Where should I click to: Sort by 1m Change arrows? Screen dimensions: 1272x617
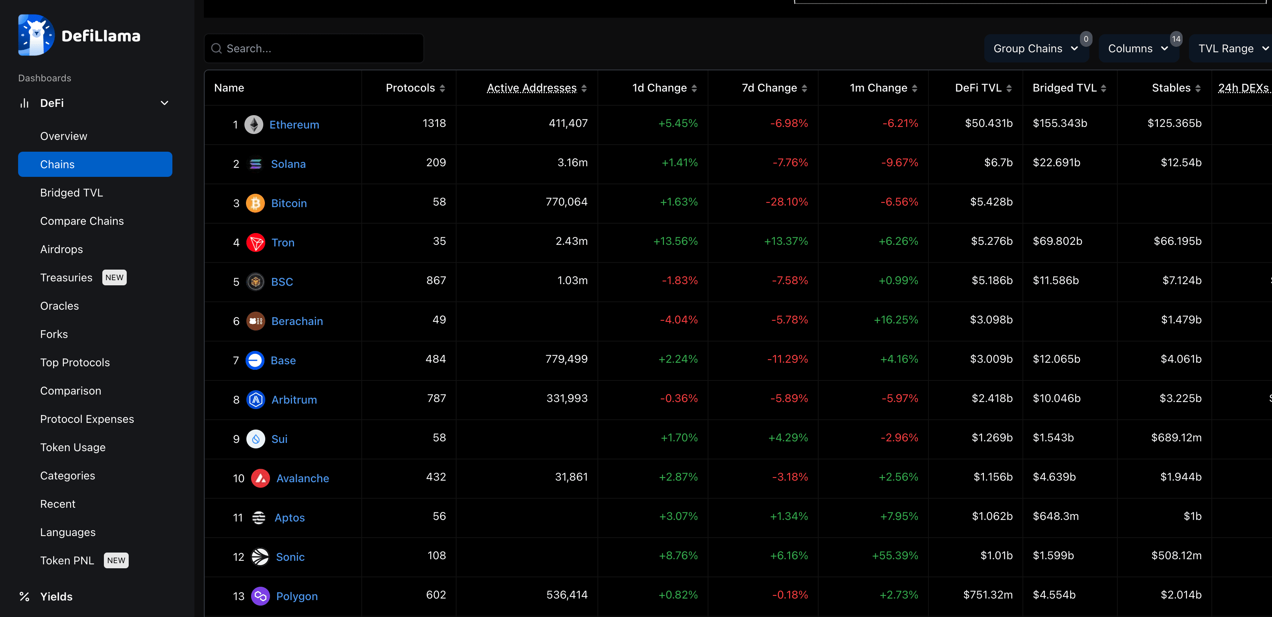click(915, 88)
